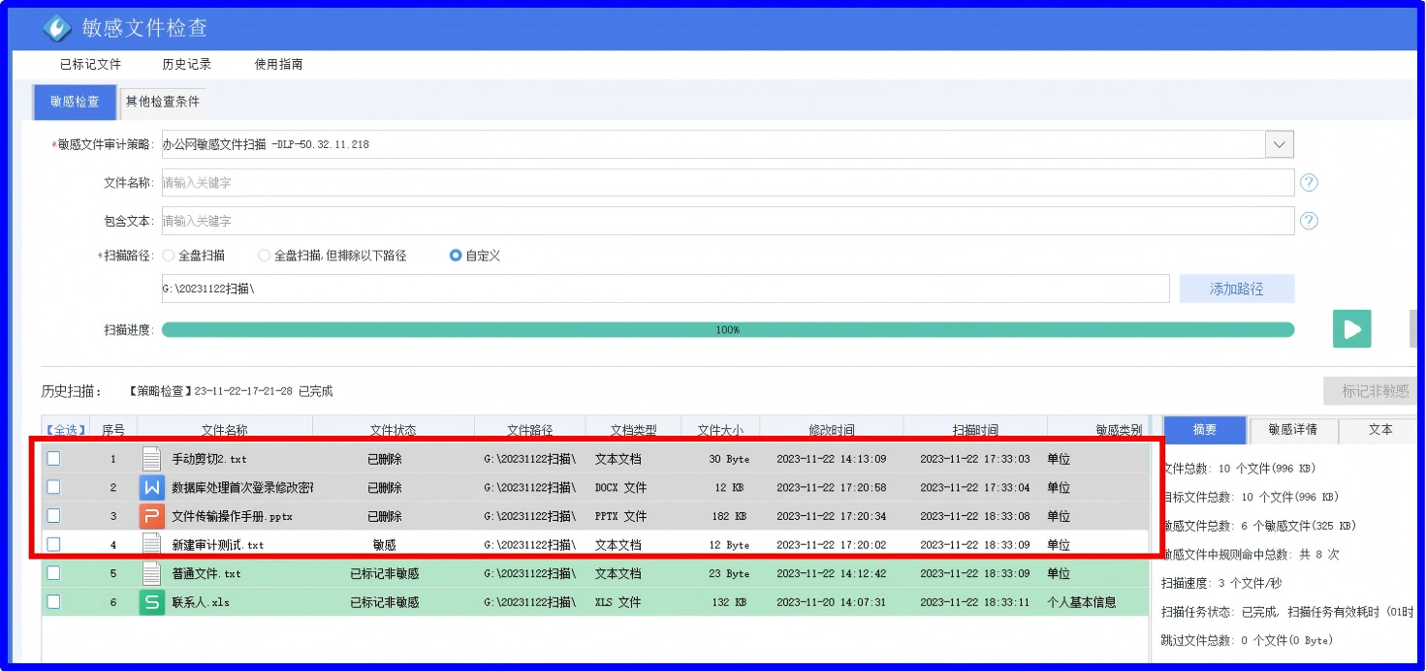The image size is (1426, 671).
Task: Click text file icon for 手动剪切2.txt
Action: pos(151,459)
